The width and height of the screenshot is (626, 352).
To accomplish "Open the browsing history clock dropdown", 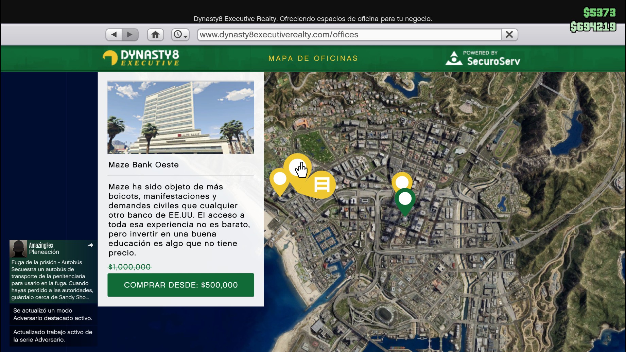I will [x=180, y=35].
